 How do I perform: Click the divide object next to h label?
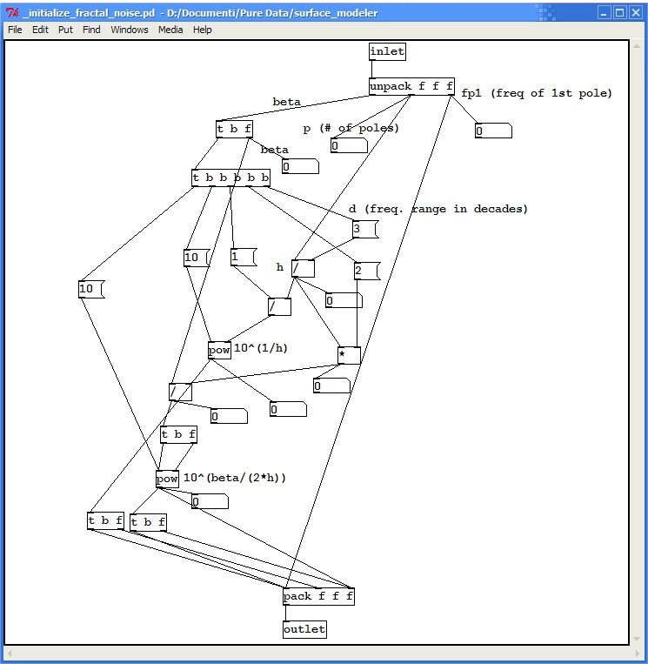(303, 269)
